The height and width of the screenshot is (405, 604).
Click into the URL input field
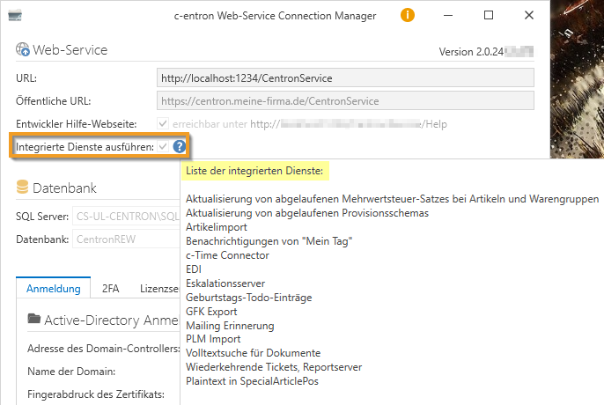(x=345, y=77)
